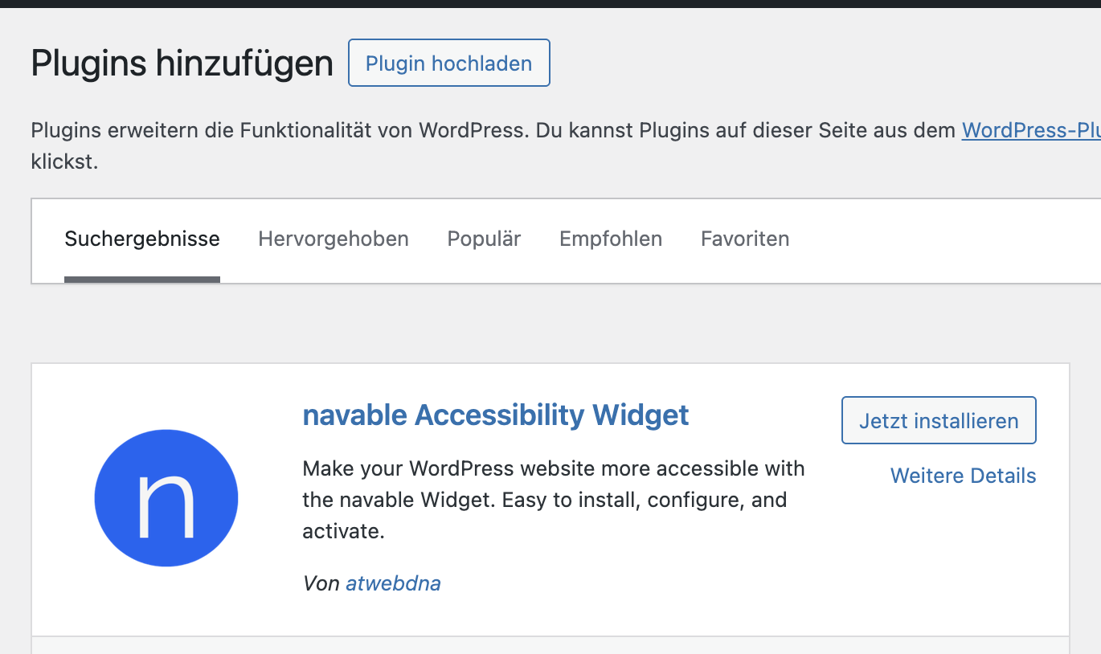Switch to the Populär tab
Screen dimensions: 1101x654
point(484,239)
